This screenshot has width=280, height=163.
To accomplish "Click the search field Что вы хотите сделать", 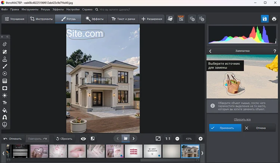I will point(115,9).
